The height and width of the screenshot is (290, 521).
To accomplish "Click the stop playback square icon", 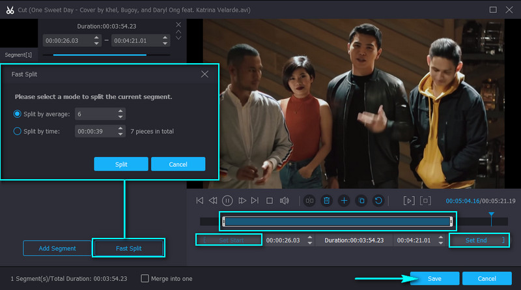I will click(x=269, y=201).
